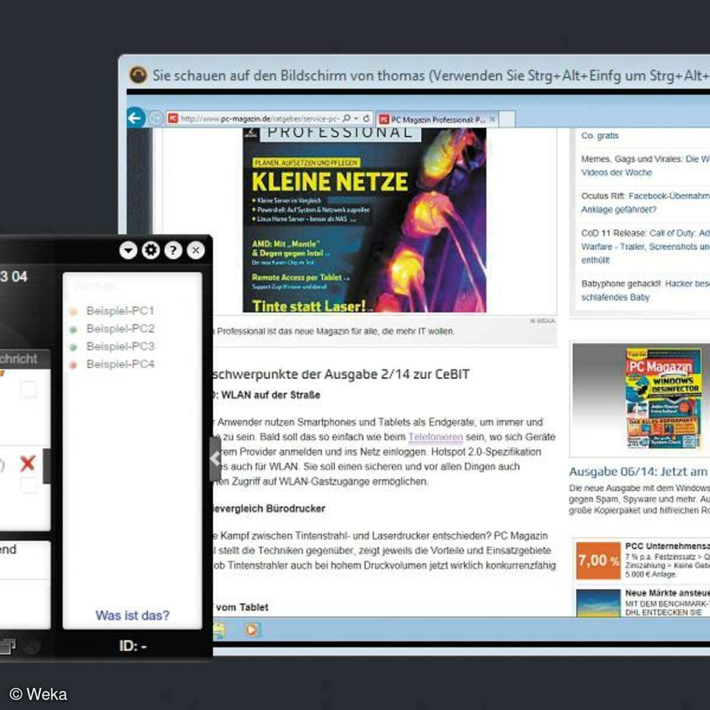Toggle the status indicator next to Beispiel-PC1

(73, 311)
